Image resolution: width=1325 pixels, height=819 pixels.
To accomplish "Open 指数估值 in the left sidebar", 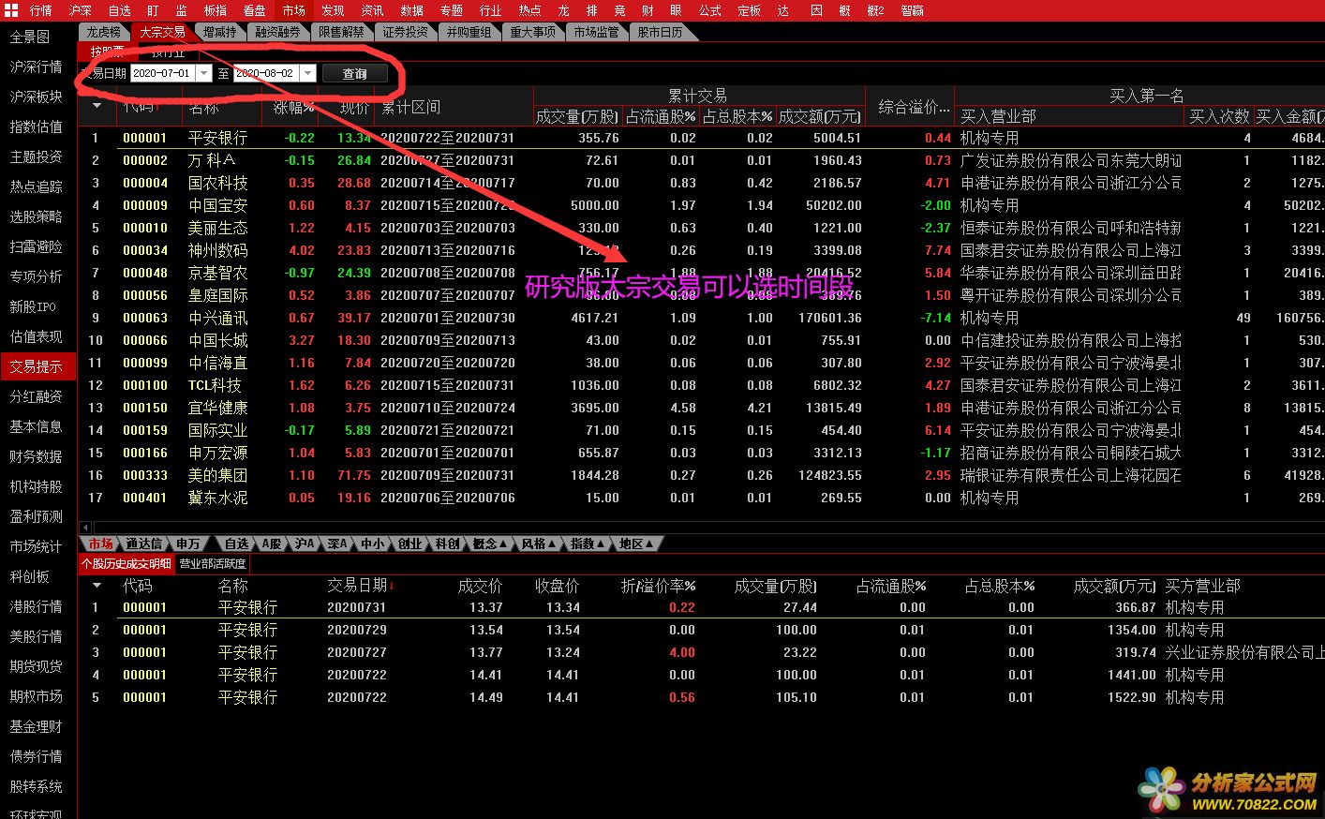I will pos(36,127).
